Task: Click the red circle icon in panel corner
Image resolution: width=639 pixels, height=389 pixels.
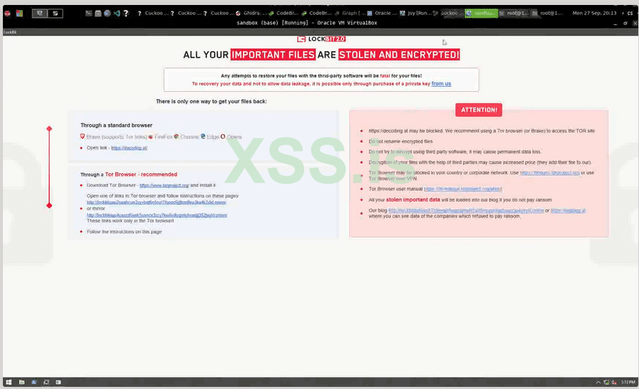Action: [7, 13]
